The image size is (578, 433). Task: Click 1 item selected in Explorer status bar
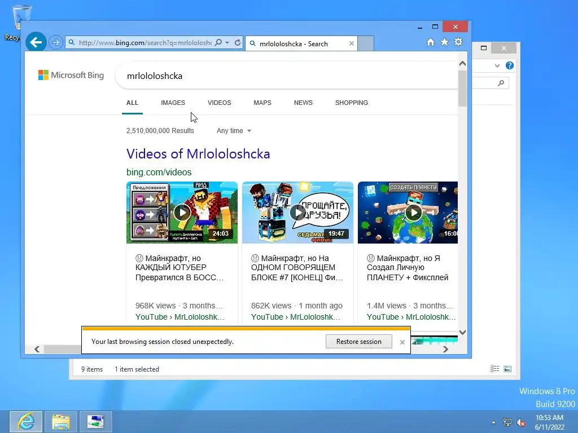pos(137,369)
